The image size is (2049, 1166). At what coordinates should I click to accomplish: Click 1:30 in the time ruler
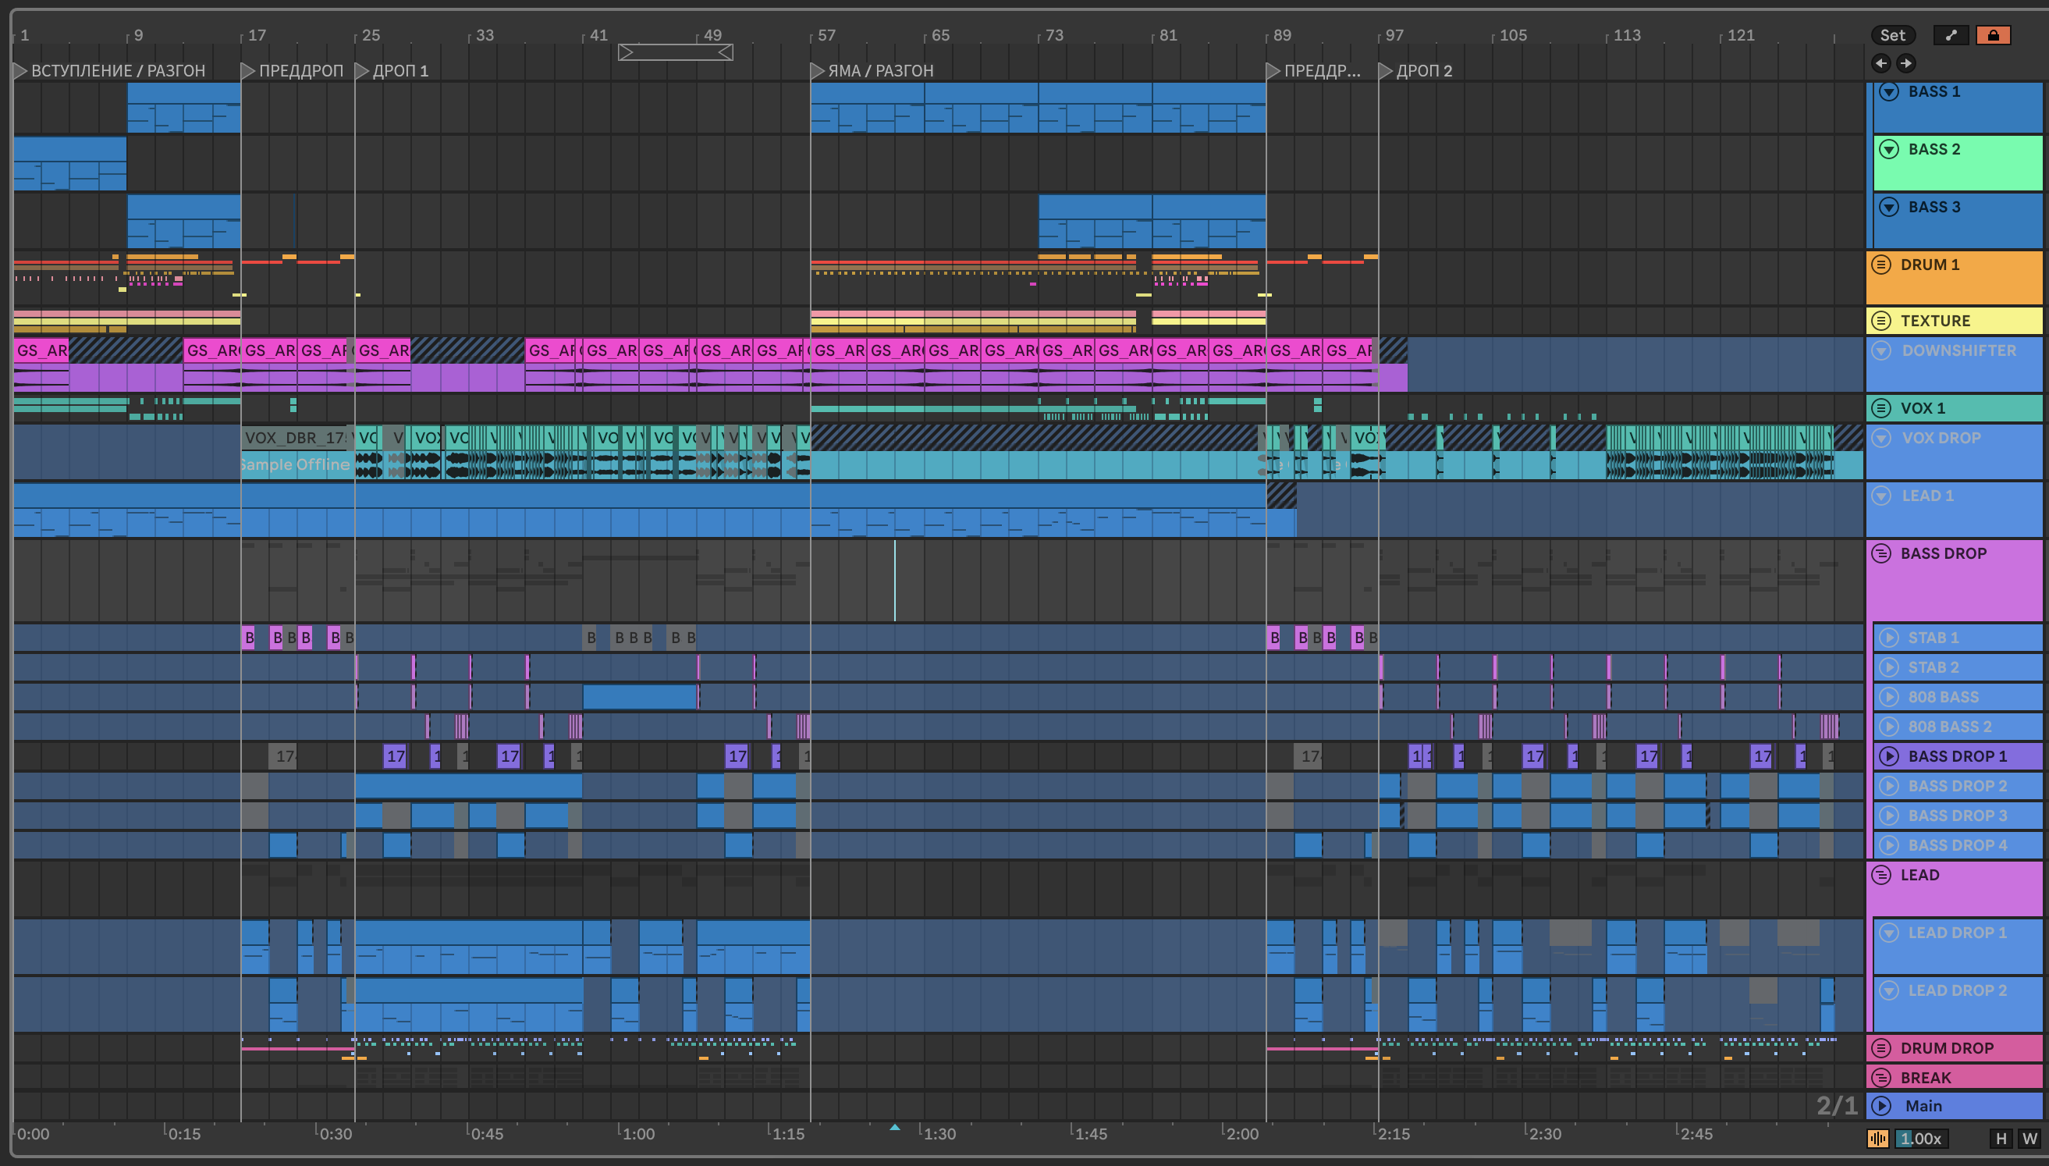[939, 1134]
